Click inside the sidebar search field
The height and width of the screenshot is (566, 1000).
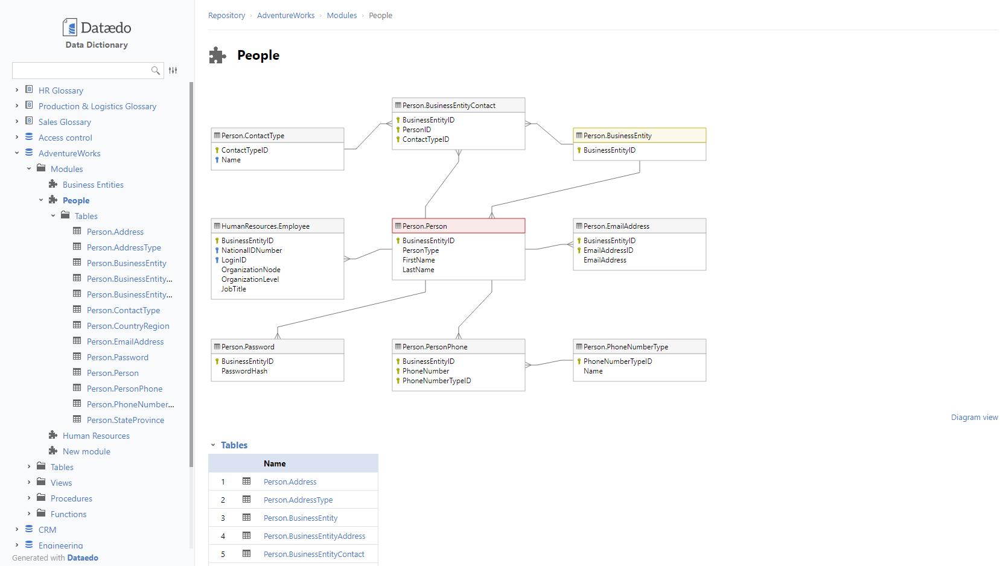[x=81, y=71]
